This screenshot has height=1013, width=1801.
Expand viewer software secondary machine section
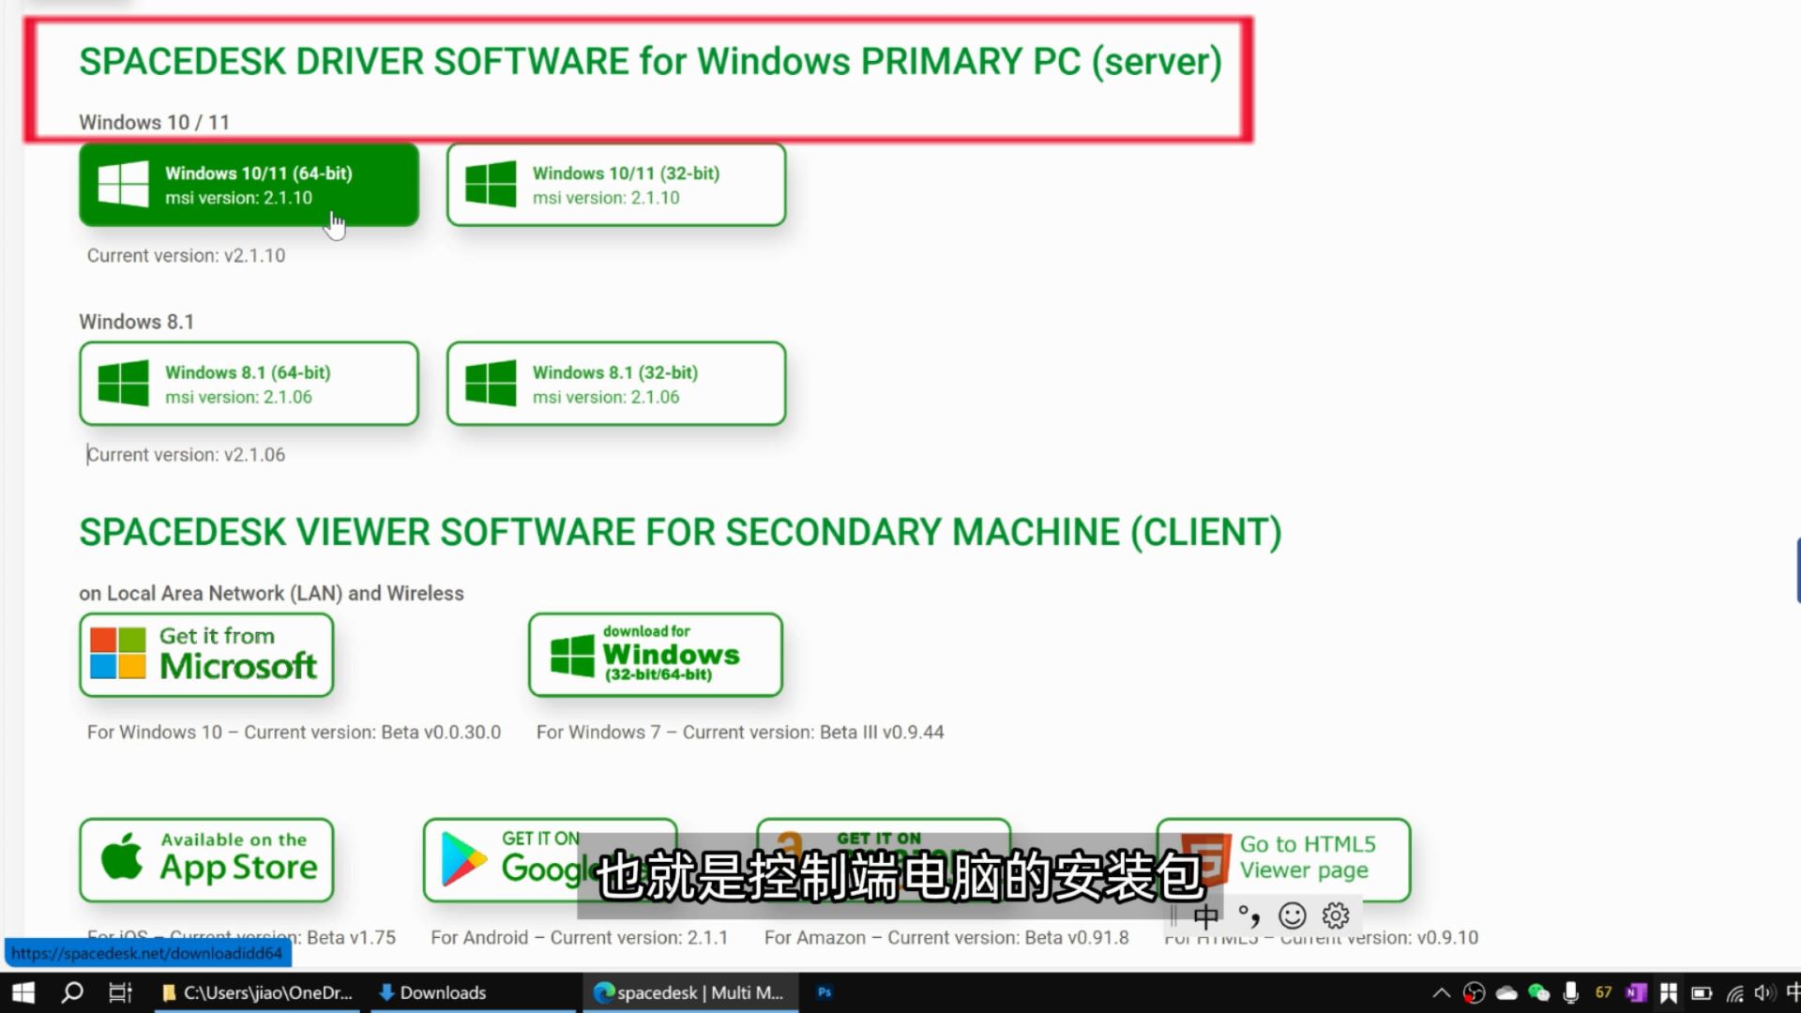pos(679,532)
